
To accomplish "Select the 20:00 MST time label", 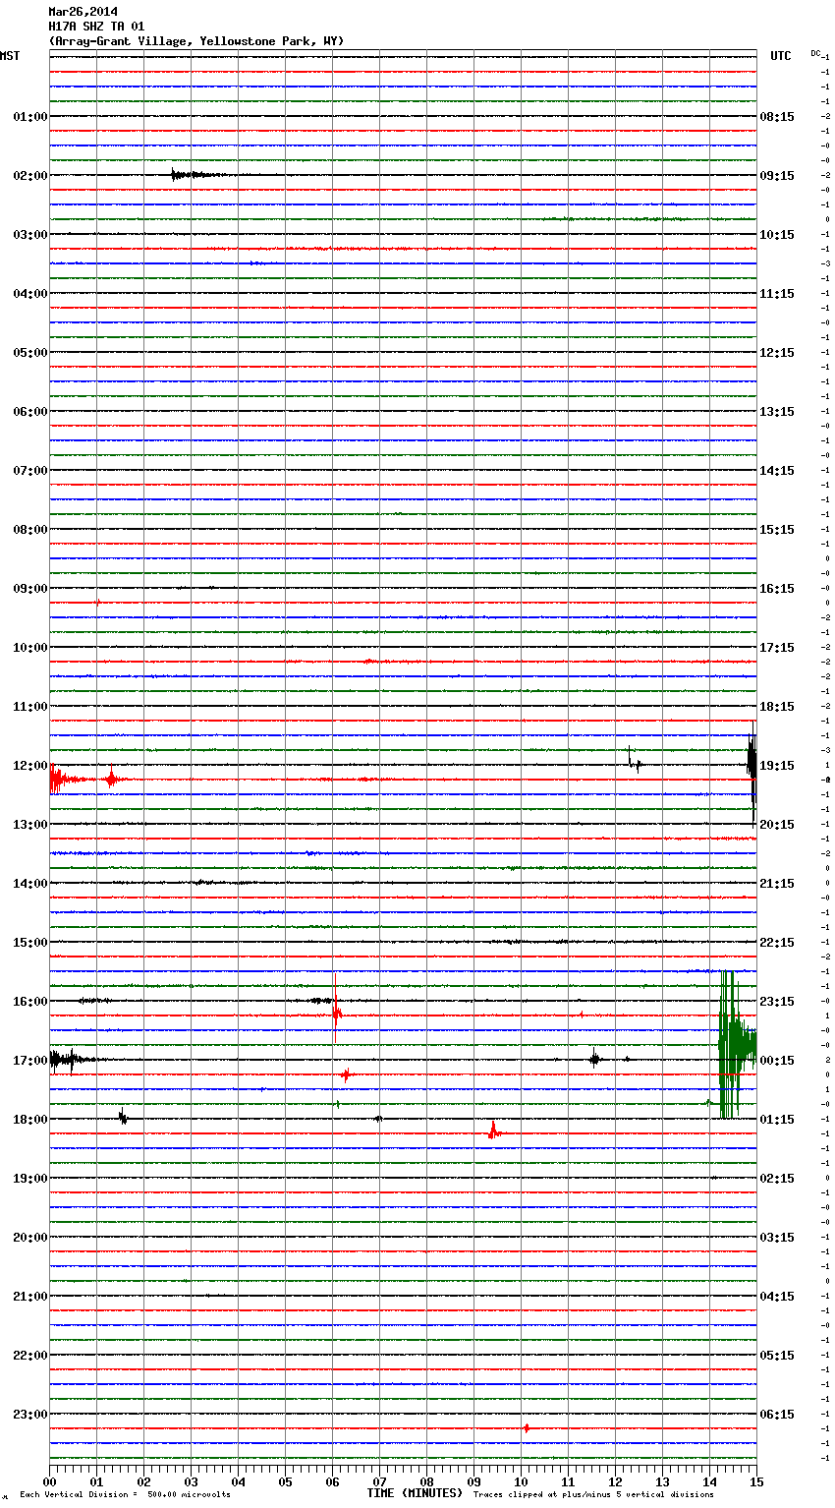I will pos(30,1238).
